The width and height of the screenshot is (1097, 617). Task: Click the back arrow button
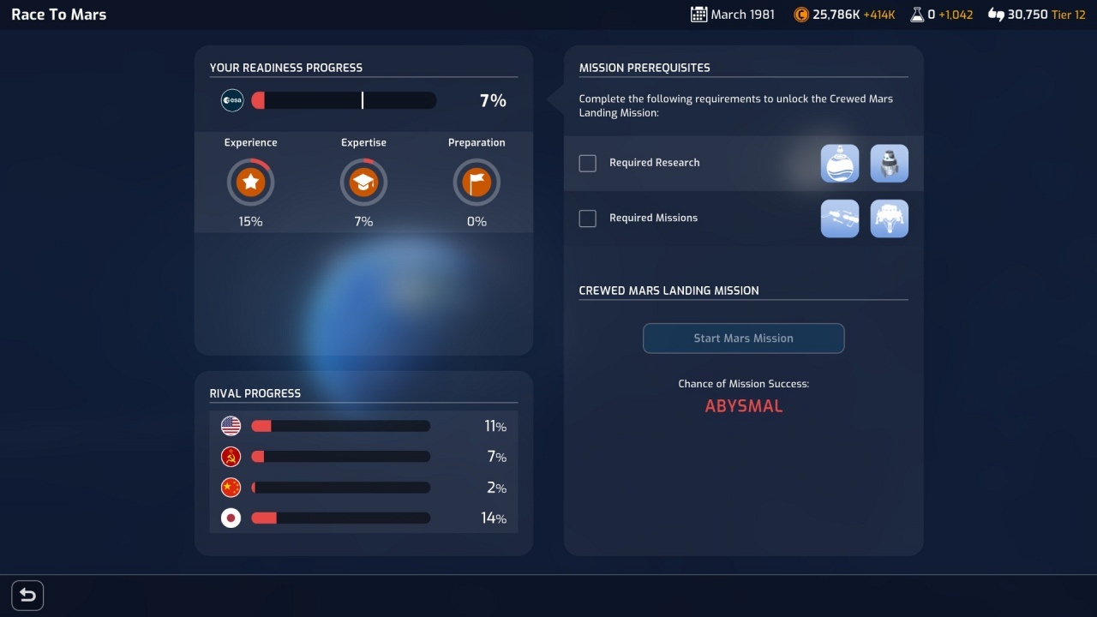pyautogui.click(x=27, y=596)
